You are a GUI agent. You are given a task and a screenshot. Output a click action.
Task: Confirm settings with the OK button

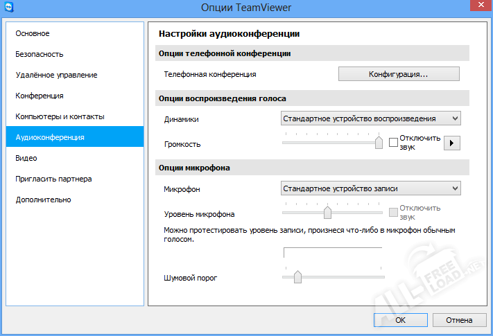pyautogui.click(x=400, y=320)
